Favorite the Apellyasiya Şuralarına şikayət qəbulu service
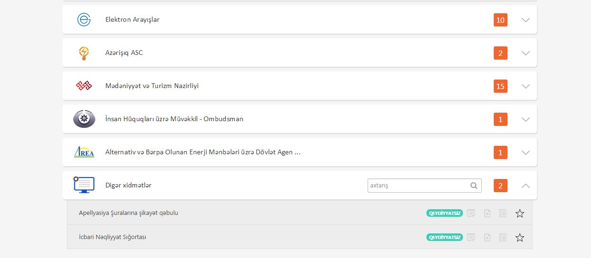Viewport: 591px width, 258px height. tap(520, 214)
